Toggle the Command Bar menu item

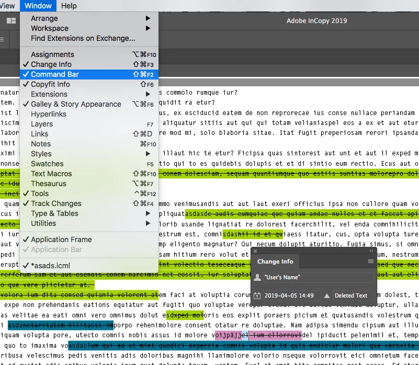pyautogui.click(x=89, y=74)
